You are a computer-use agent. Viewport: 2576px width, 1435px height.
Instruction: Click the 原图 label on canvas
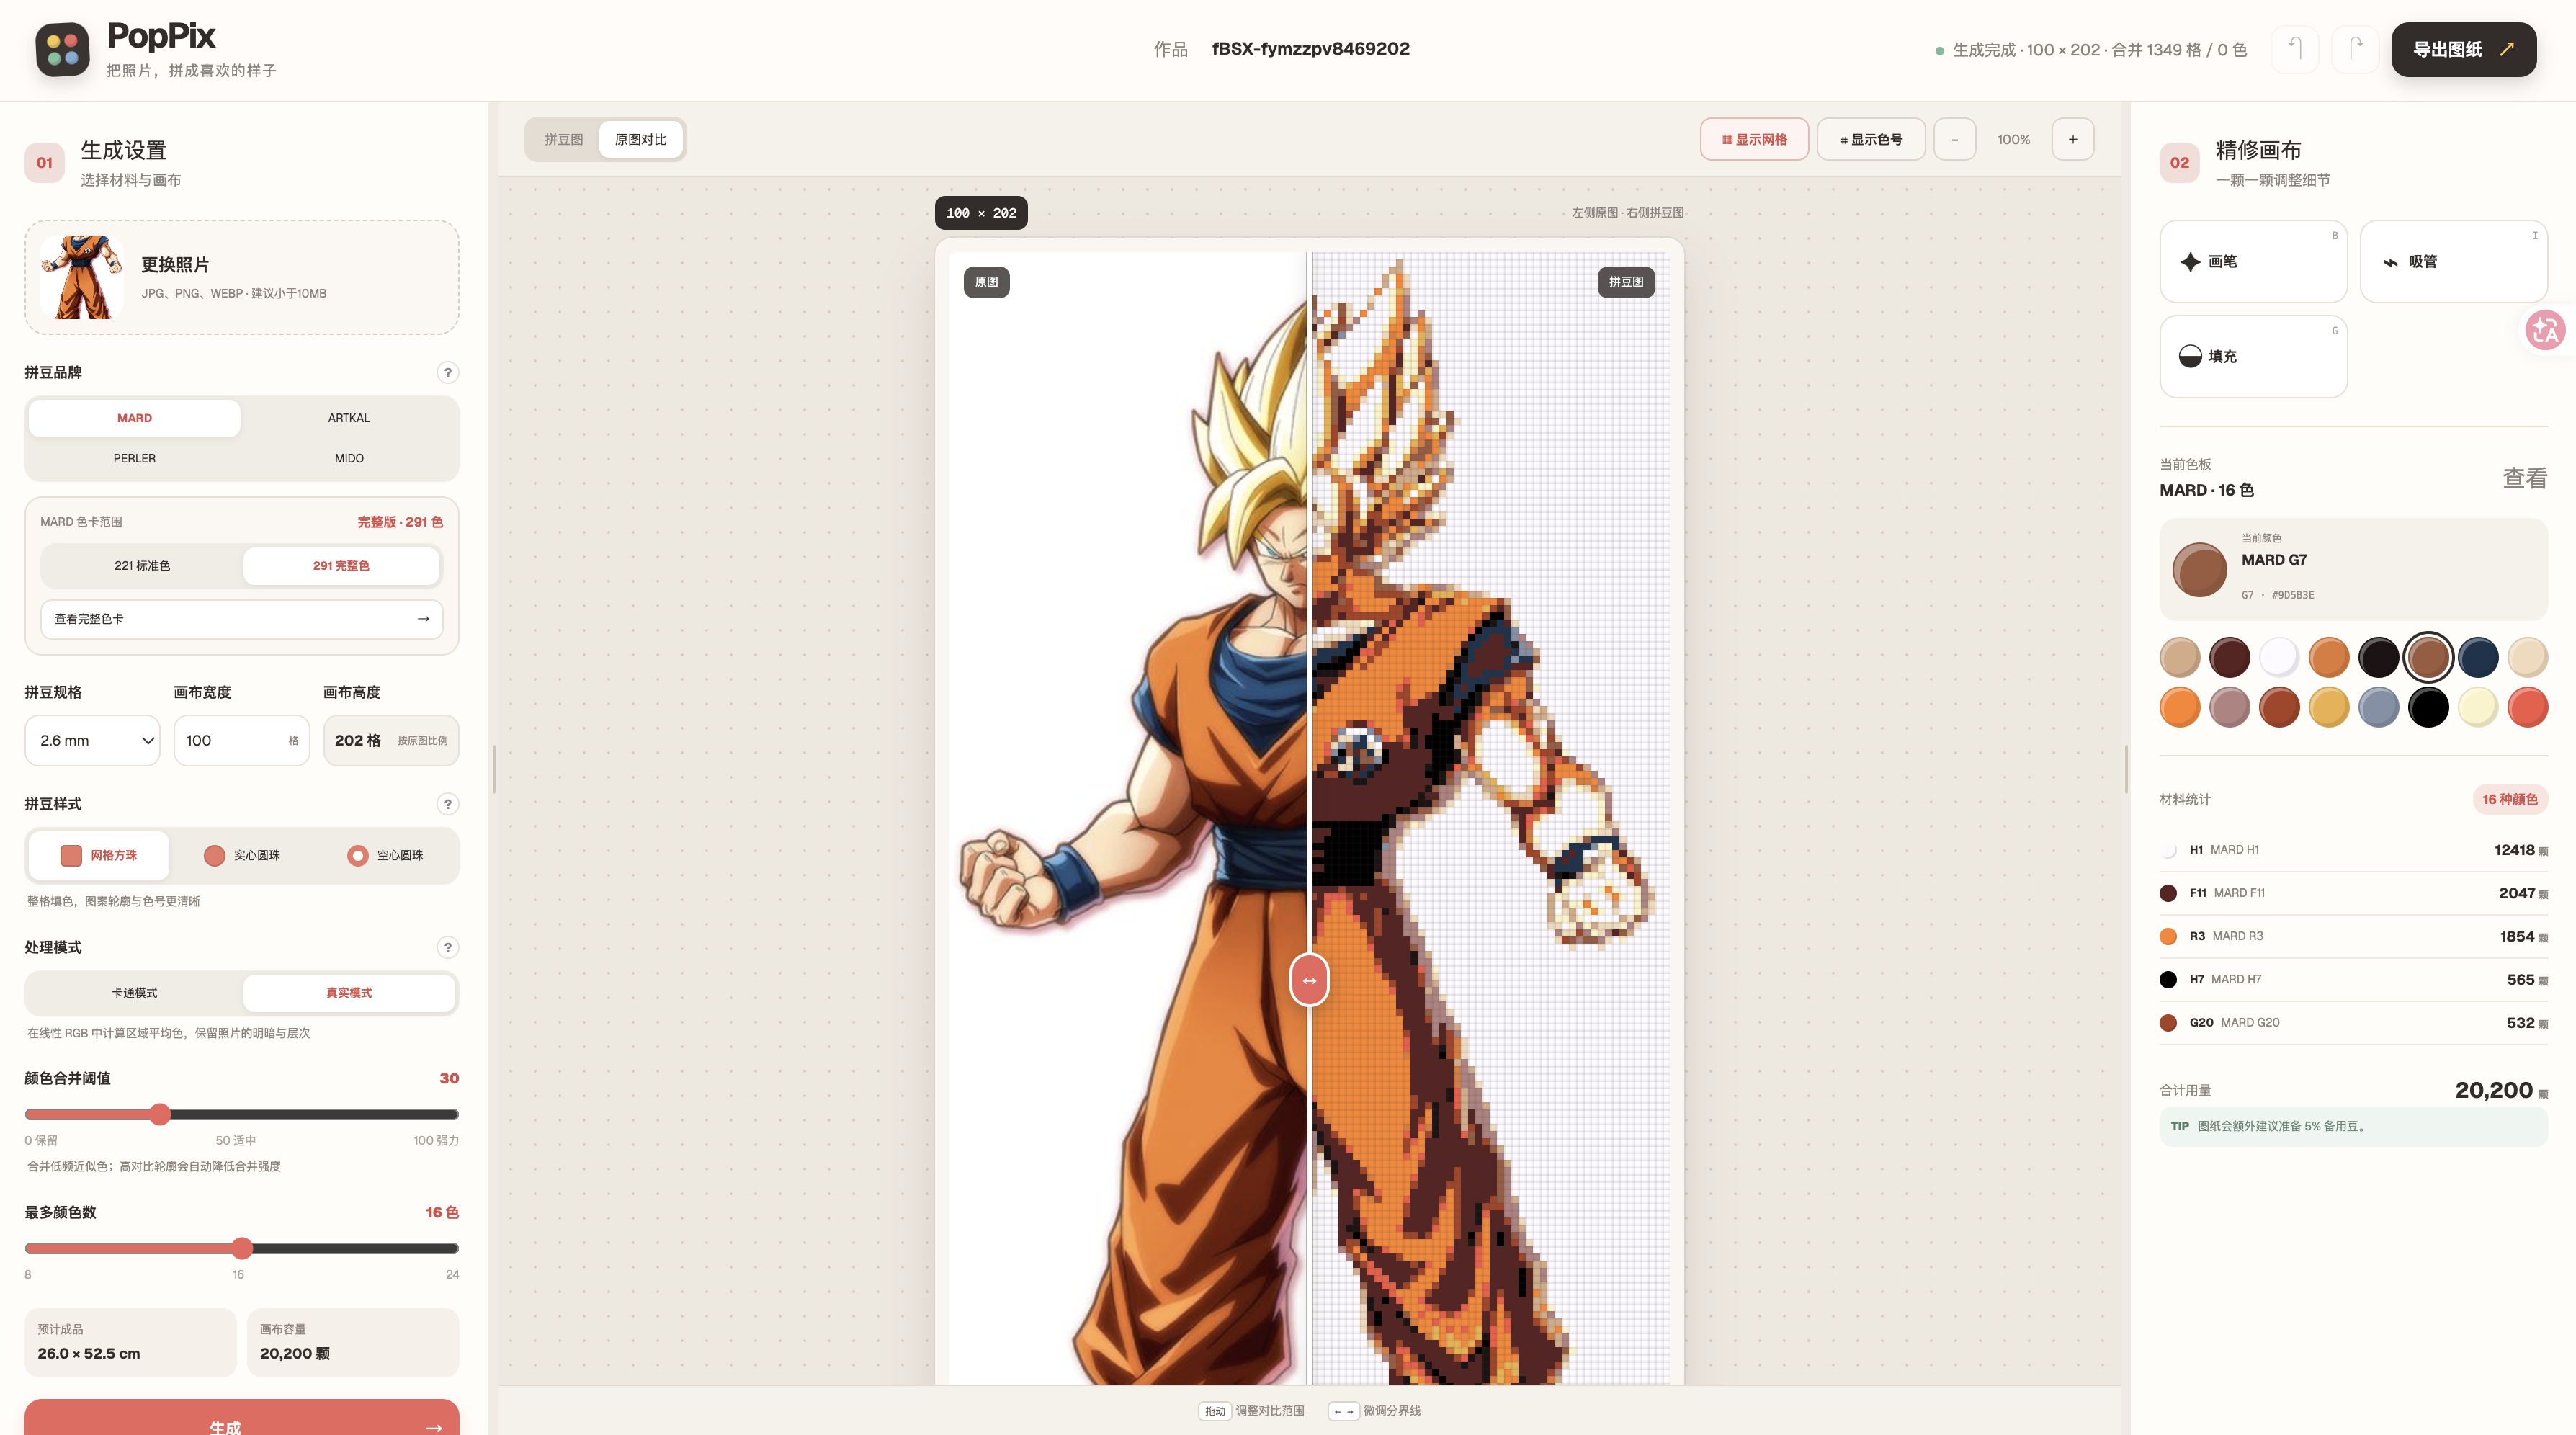click(986, 282)
